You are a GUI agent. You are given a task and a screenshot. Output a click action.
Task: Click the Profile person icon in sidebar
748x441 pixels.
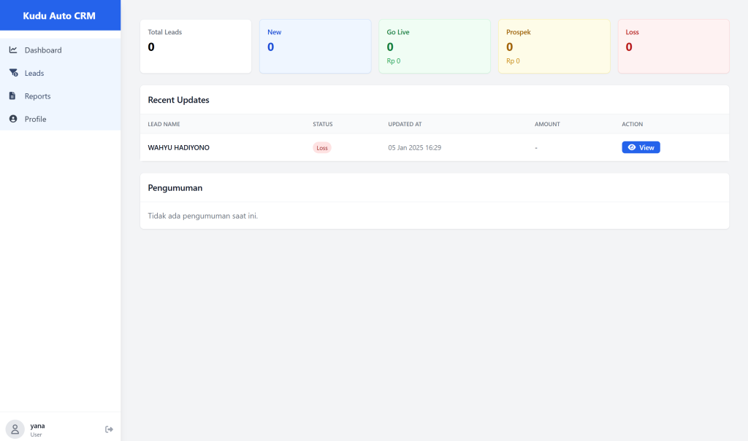pyautogui.click(x=13, y=119)
